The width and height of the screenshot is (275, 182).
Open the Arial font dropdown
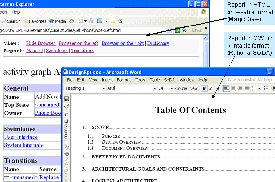pos(155,88)
